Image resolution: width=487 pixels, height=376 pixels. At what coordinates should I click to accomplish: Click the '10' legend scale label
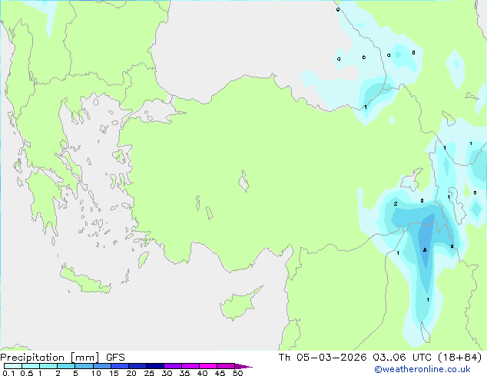click(96, 373)
